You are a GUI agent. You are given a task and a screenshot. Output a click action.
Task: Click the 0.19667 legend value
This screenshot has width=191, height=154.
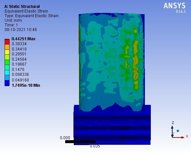pyautogui.click(x=19, y=64)
